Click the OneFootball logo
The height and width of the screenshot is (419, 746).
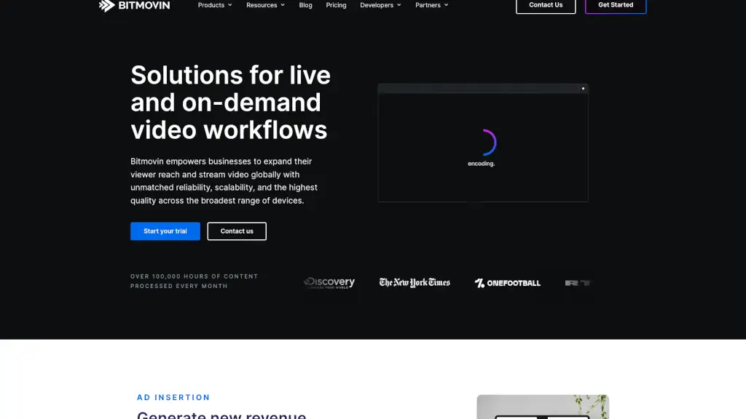pos(508,283)
